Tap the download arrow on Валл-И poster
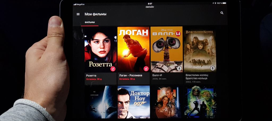 click(179, 68)
